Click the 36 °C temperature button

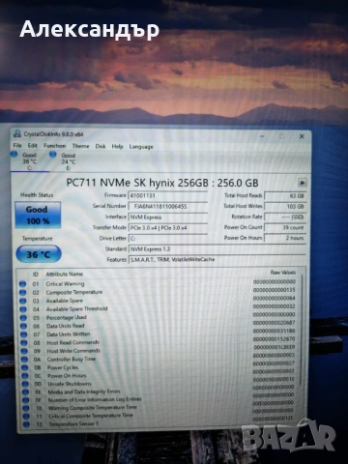point(39,254)
